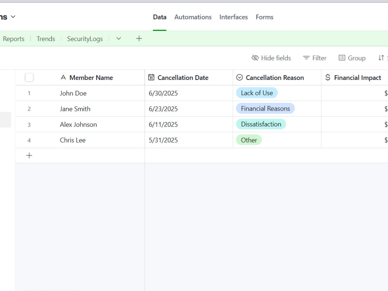Select row number 2
Viewport: 388px width, 291px height.
pyautogui.click(x=29, y=109)
